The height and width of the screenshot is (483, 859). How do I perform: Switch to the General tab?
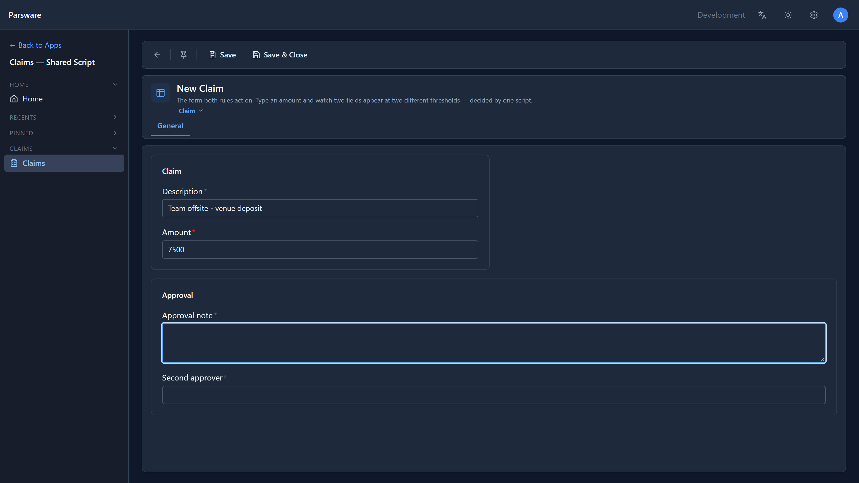click(170, 126)
